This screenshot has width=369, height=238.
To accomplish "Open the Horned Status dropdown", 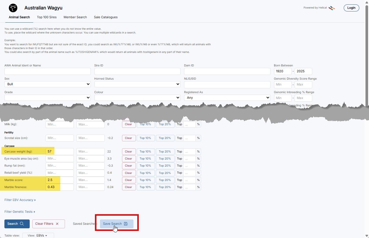I will click(x=137, y=84).
